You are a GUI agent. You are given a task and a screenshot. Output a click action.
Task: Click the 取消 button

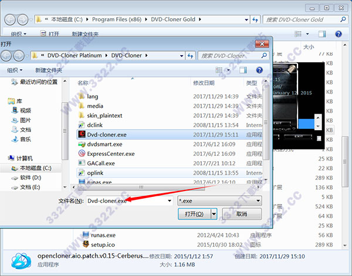click(x=242, y=214)
